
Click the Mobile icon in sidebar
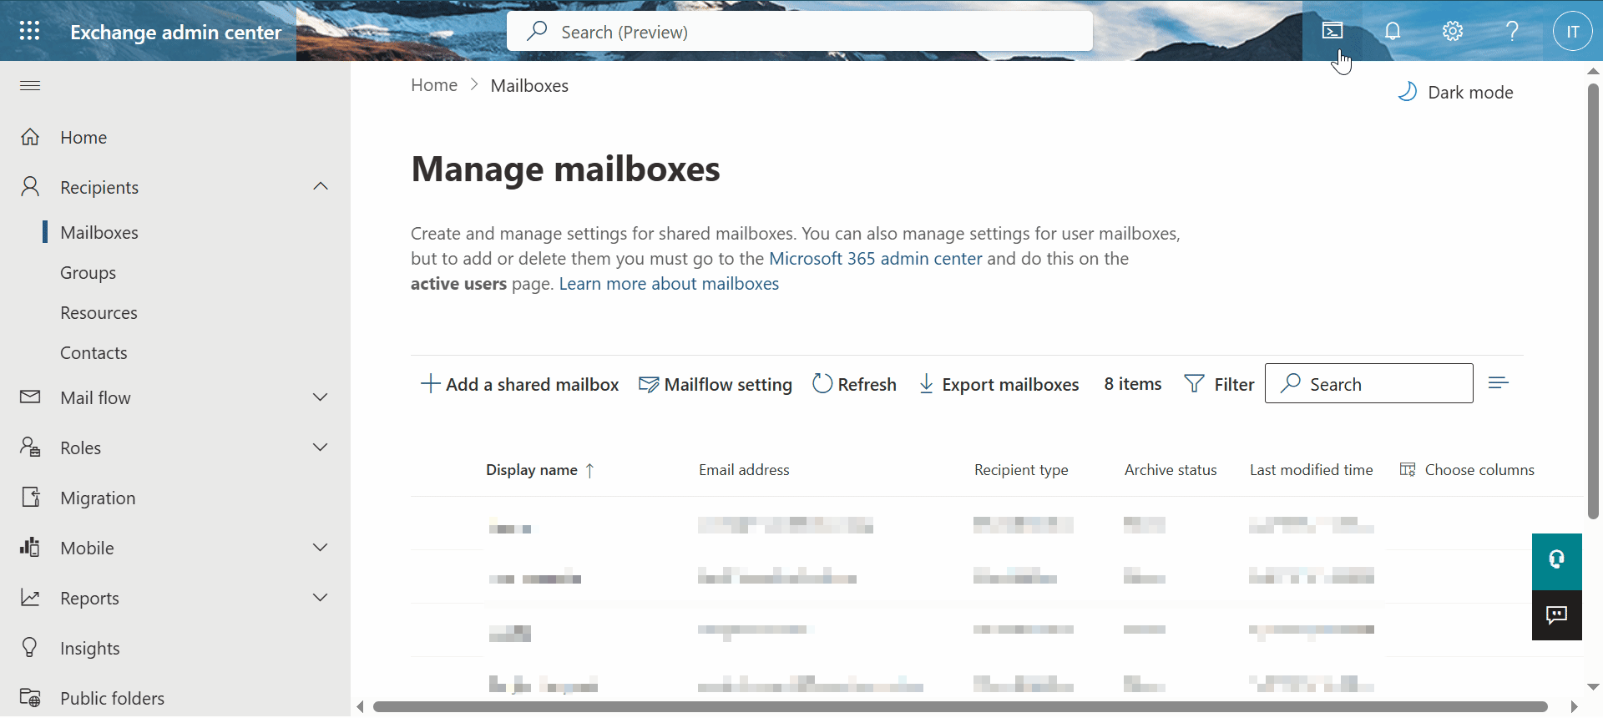click(x=30, y=547)
